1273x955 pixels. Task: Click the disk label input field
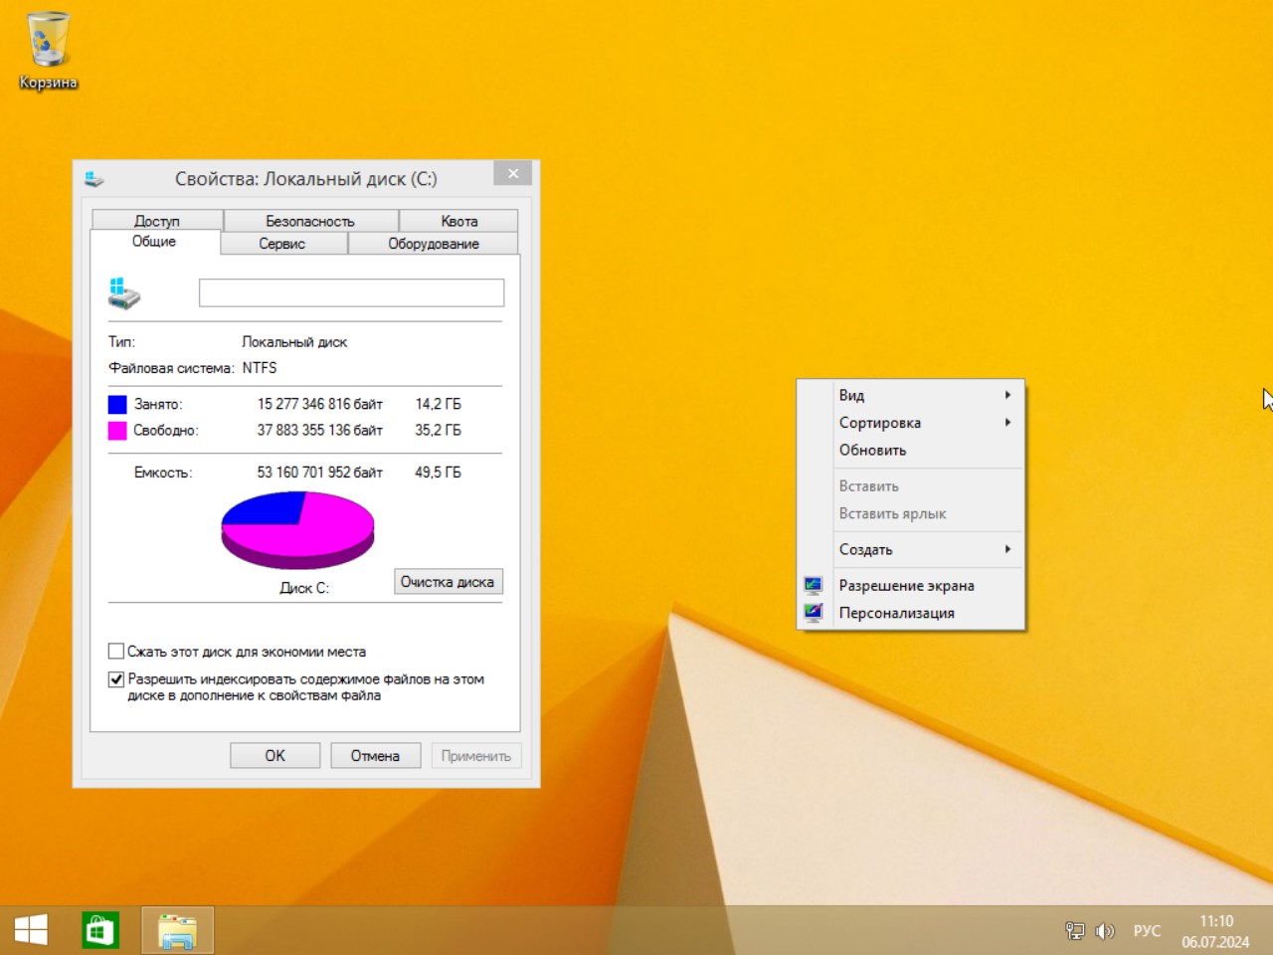tap(352, 292)
